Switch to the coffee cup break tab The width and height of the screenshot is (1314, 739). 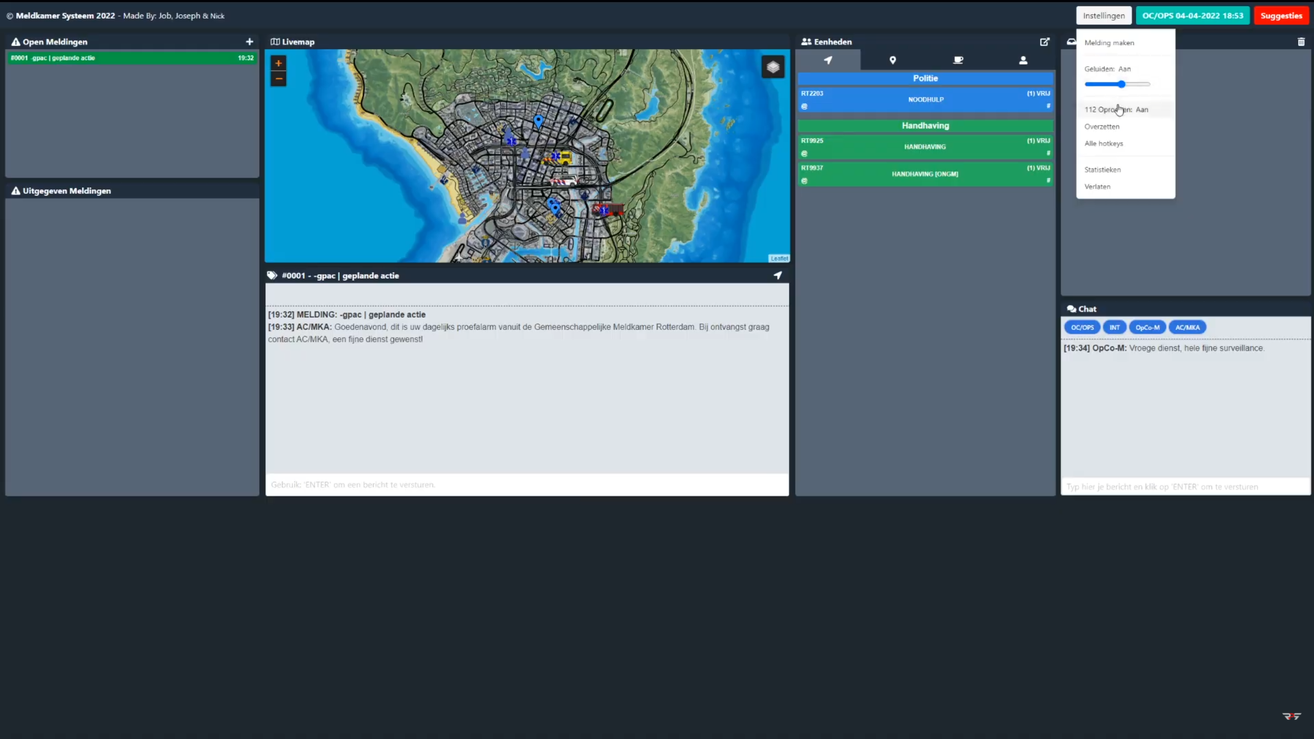coord(958,60)
